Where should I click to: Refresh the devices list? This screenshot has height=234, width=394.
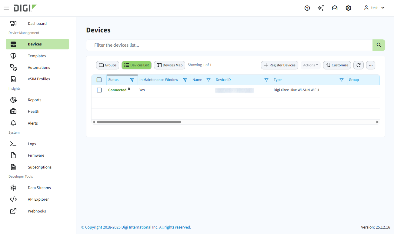coord(358,65)
